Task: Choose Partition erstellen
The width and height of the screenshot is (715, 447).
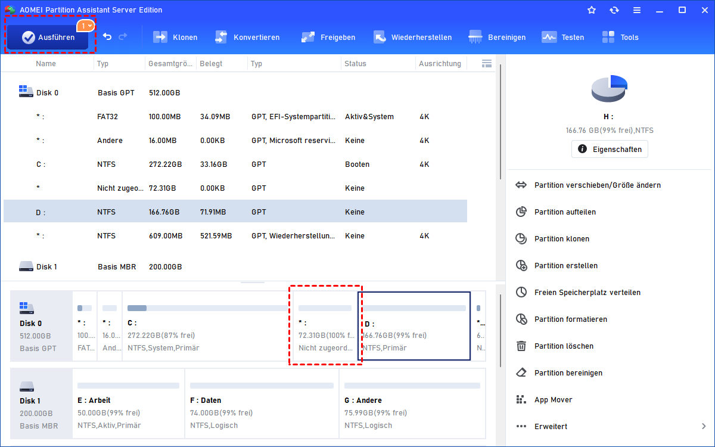Action: click(566, 266)
